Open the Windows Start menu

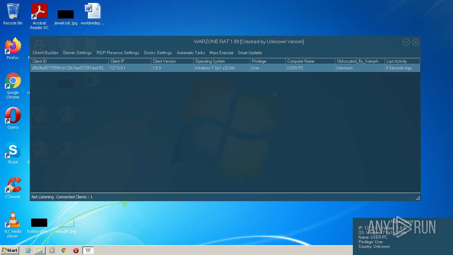(10, 250)
